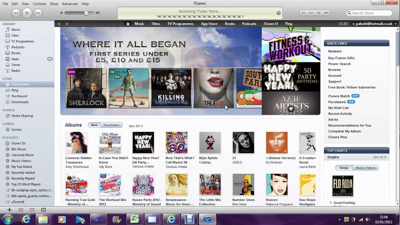Open the Windows Start button
Screen dimensions: 400x225
pyautogui.click(x=7, y=219)
